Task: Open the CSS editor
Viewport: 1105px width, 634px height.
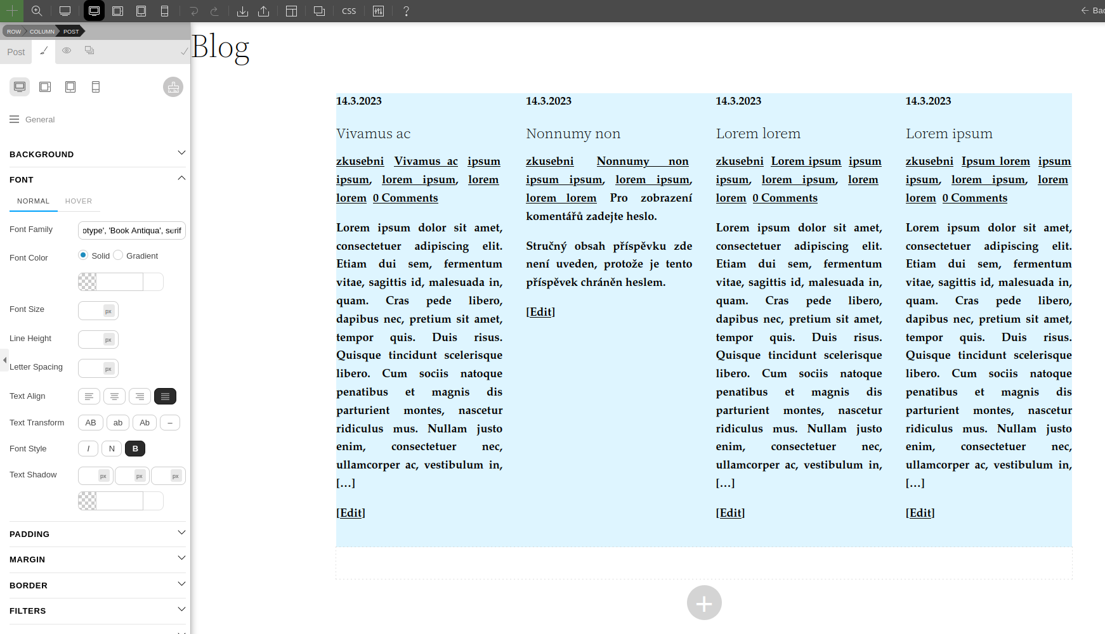Action: [349, 11]
